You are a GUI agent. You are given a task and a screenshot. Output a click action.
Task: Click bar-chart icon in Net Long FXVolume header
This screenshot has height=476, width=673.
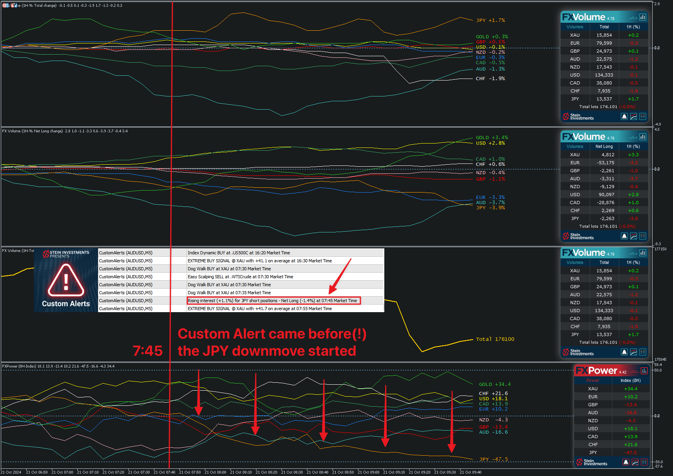[643, 137]
